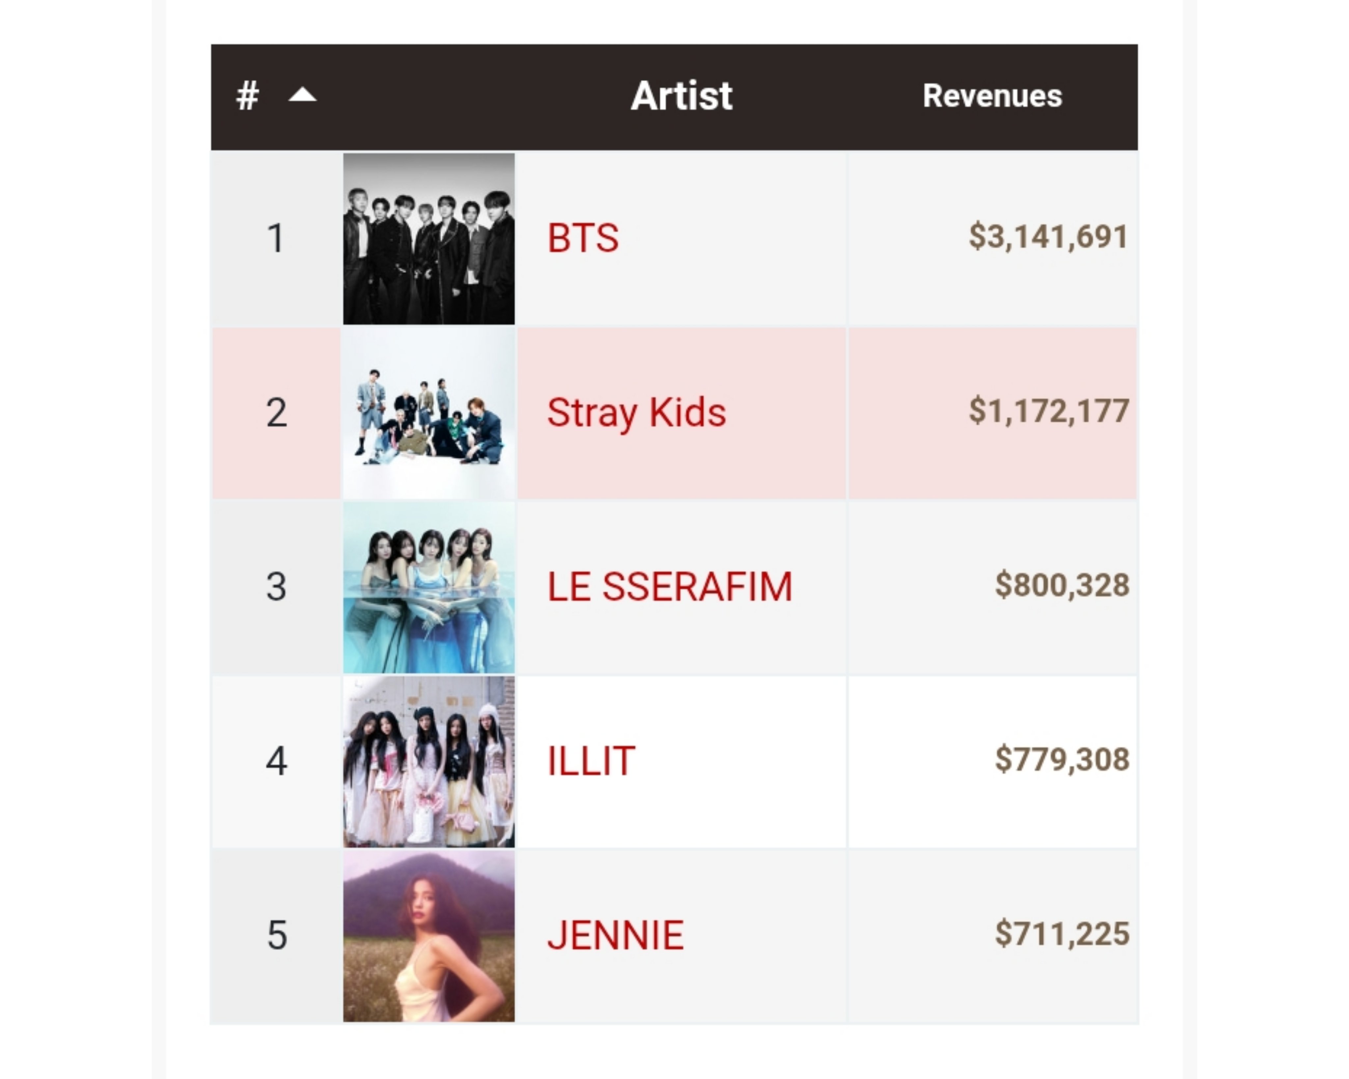Open the JENNIE artist link
This screenshot has height=1079, width=1349.
pyautogui.click(x=615, y=936)
